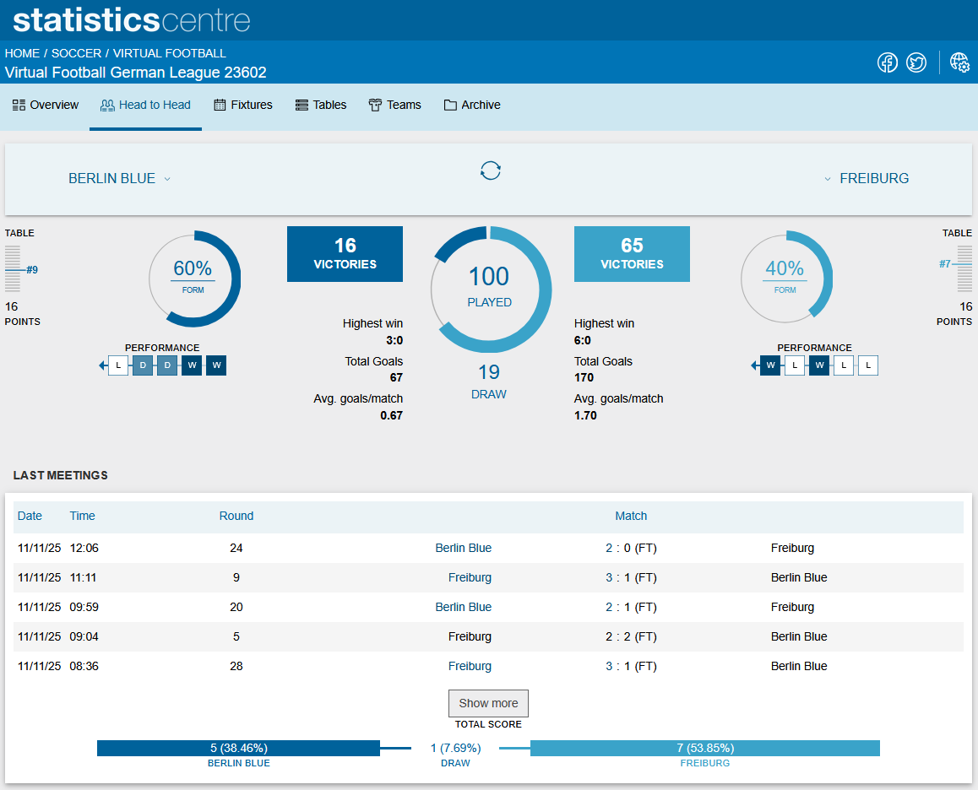Open the Overview tab
Screen dimensions: 978x790
(46, 105)
